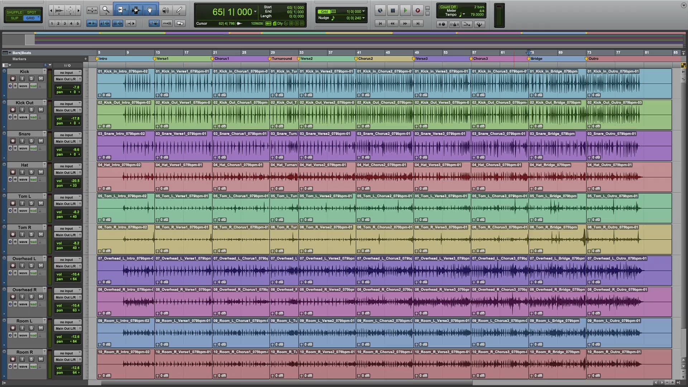The image size is (688, 387).
Task: Toggle the Tempo Ruler Enable conductor button
Action: [479, 24]
